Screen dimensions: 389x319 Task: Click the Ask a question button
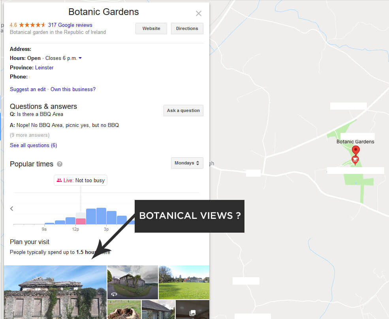(x=183, y=110)
